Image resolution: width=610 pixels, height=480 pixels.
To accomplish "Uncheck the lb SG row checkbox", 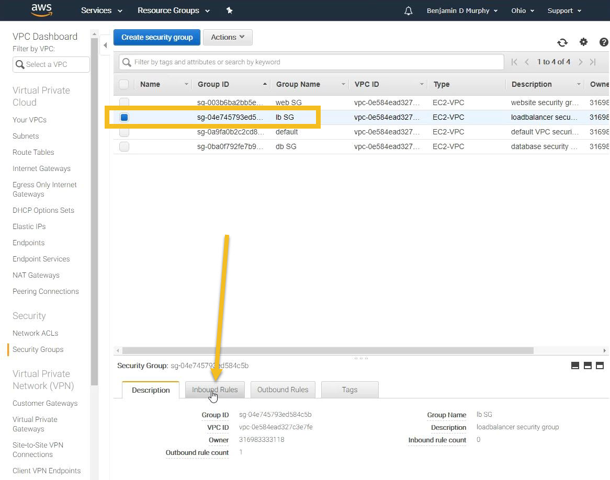I will tap(124, 117).
